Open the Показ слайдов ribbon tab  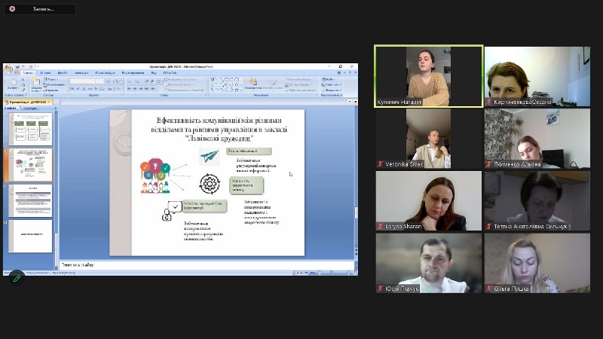(x=106, y=72)
